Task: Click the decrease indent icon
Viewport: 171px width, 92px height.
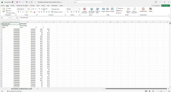Action: [46, 12]
